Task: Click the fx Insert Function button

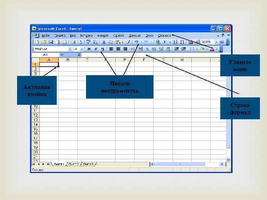Action: [x=79, y=55]
